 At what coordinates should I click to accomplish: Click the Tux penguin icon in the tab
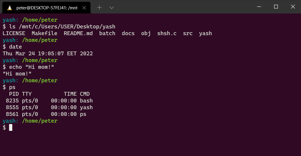9,8
